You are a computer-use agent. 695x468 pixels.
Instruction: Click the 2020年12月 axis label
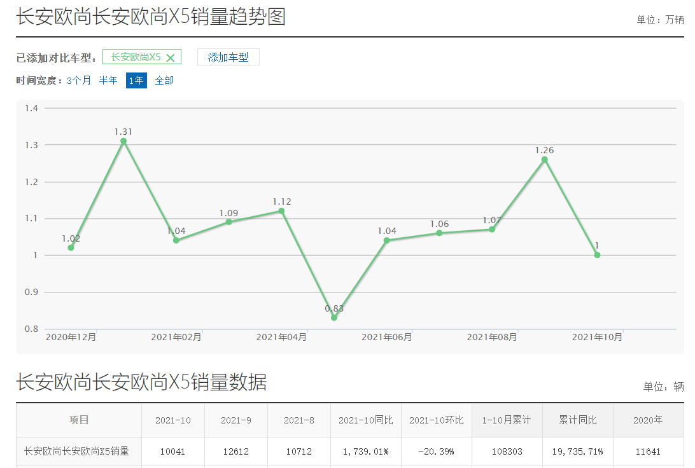click(71, 338)
